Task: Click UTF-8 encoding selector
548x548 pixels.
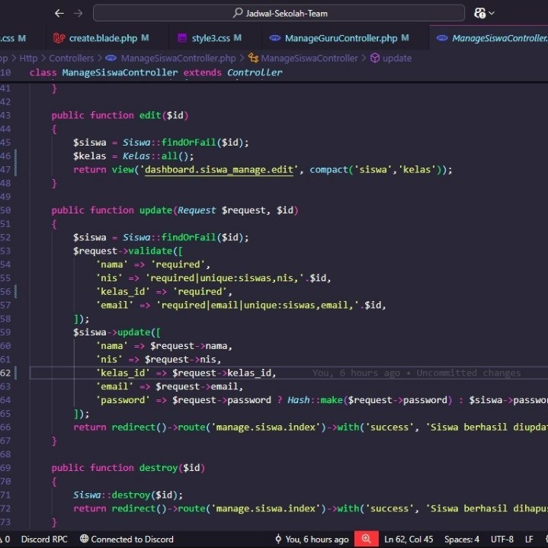Action: tap(502, 539)
